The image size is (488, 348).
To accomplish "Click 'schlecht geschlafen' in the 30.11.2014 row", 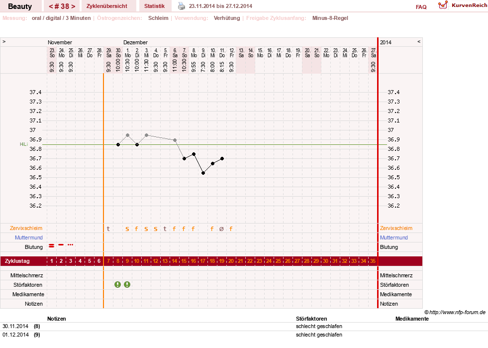I will 319,326.
